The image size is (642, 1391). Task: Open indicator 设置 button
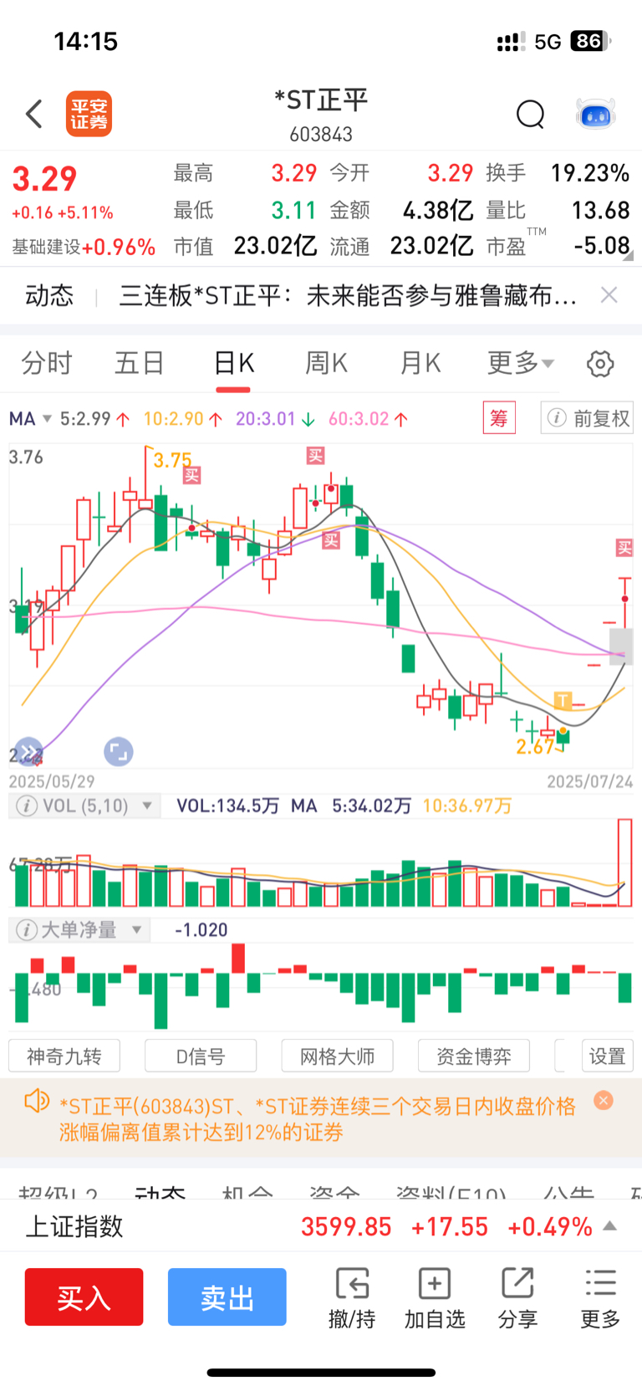(x=608, y=1056)
